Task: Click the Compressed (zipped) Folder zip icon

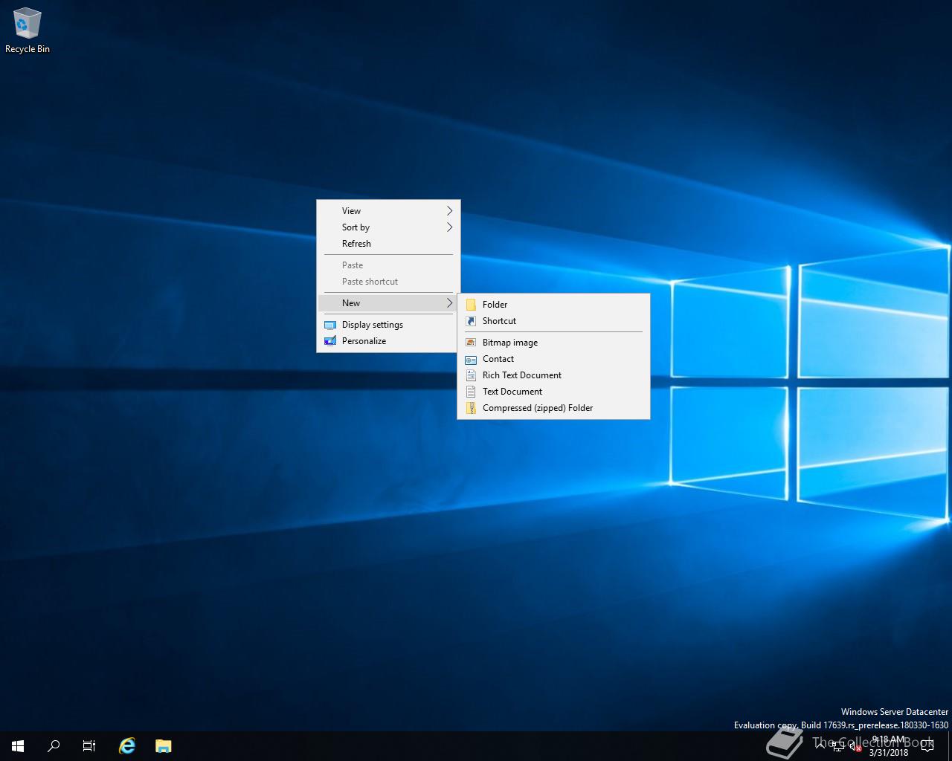Action: (471, 408)
